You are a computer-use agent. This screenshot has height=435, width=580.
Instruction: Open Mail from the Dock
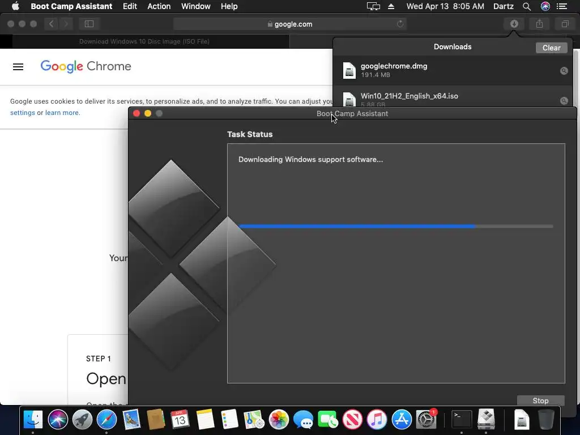click(131, 420)
